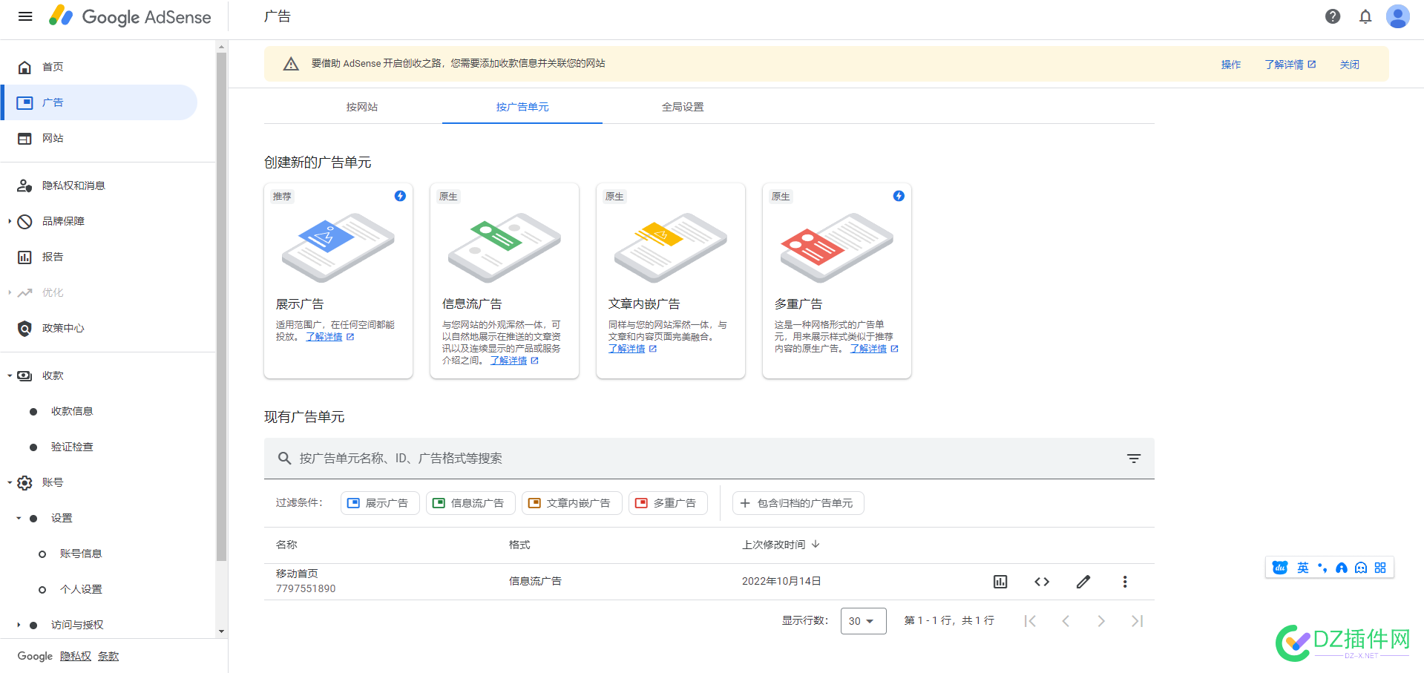Click the ad unit search field
Image resolution: width=1424 pixels, height=673 pixels.
pyautogui.click(x=709, y=459)
